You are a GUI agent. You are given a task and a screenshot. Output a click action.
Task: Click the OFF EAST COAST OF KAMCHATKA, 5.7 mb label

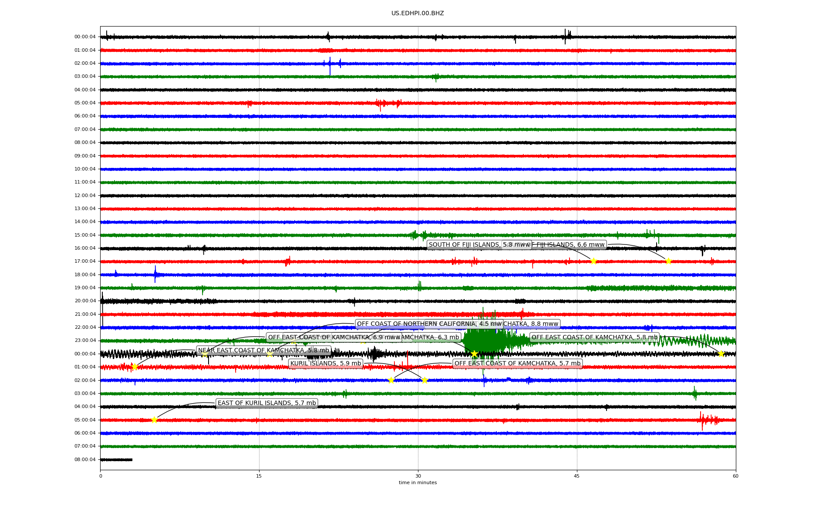[517, 364]
